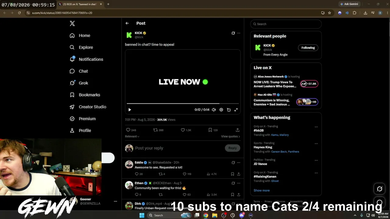Click the Ask Gemini button
The height and width of the screenshot is (219, 390).
349,4
